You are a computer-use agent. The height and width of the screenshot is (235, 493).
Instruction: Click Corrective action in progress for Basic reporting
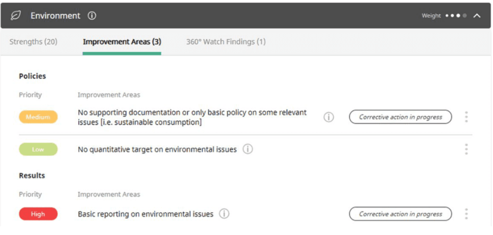pos(400,214)
